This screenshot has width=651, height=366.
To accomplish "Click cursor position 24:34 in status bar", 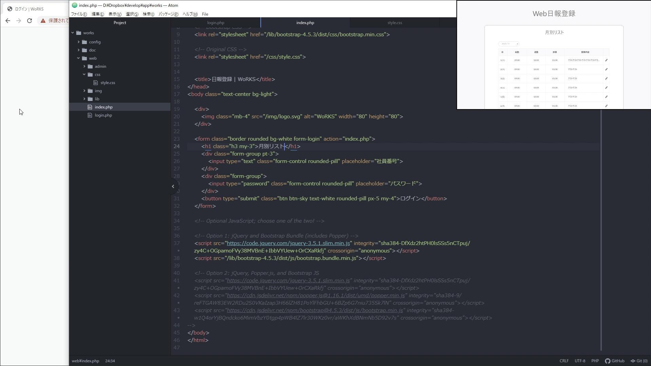I will coord(110,361).
